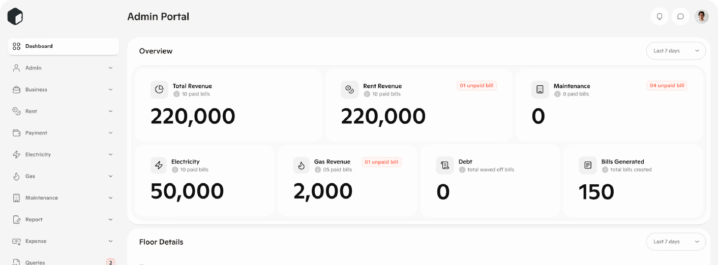Viewport: 718px width, 265px height.
Task: Open the Payment sidebar menu item
Action: point(37,133)
